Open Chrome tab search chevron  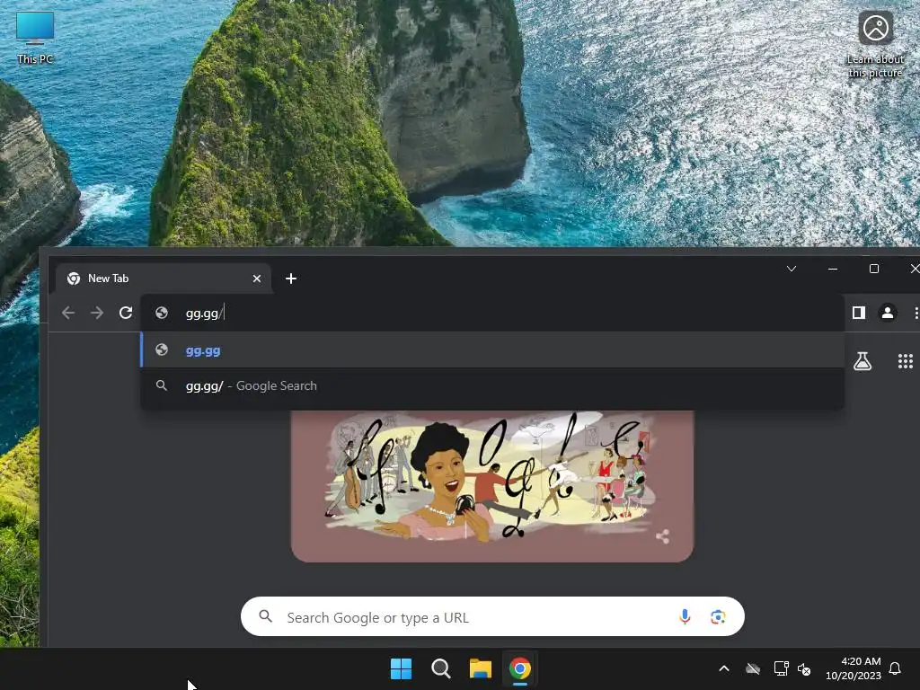click(x=792, y=269)
